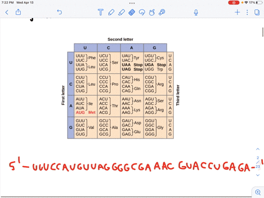Click the page number 2/23 indicator
264x198 pixels.
[258, 162]
